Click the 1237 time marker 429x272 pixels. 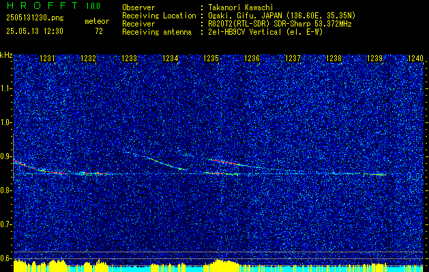pyautogui.click(x=293, y=58)
